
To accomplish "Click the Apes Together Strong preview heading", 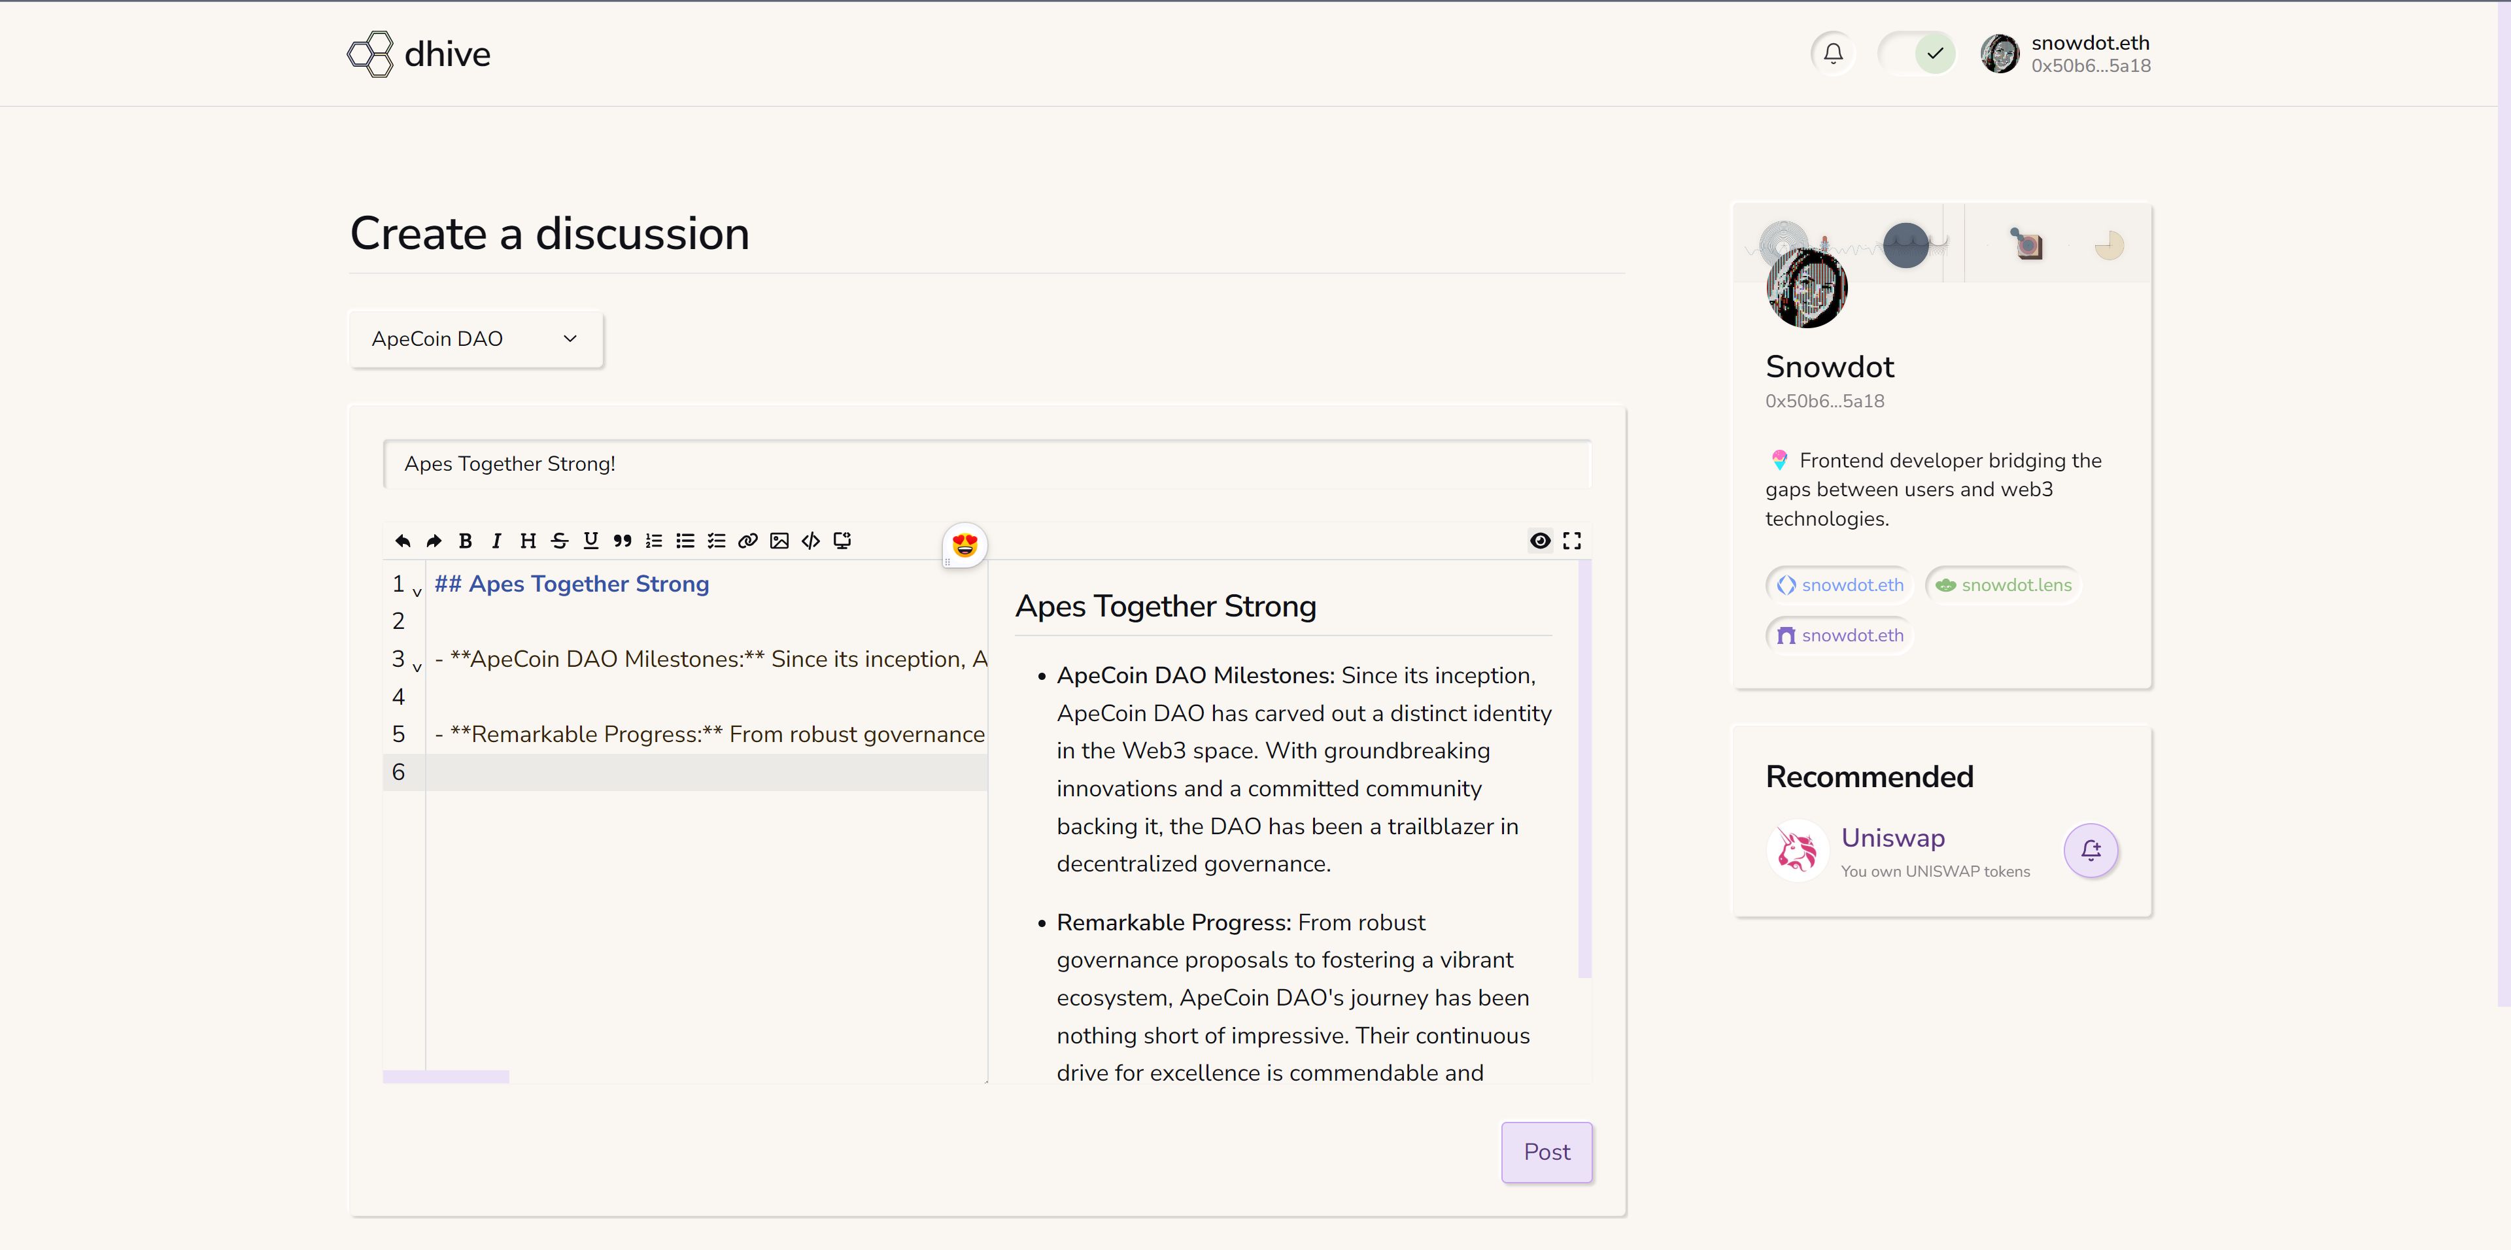I will tap(1165, 606).
